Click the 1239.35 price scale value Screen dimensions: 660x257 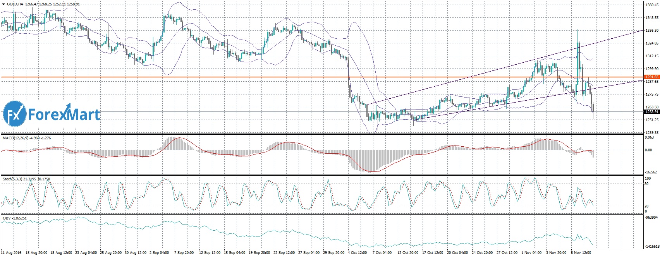point(652,132)
